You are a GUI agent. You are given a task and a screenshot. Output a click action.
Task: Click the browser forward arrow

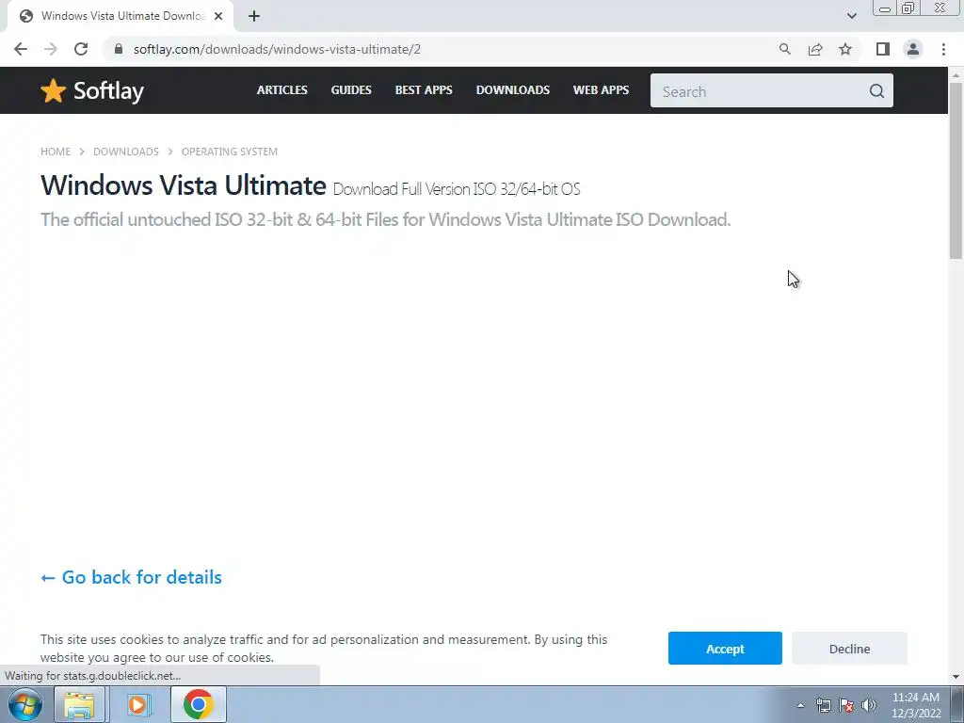pos(51,49)
